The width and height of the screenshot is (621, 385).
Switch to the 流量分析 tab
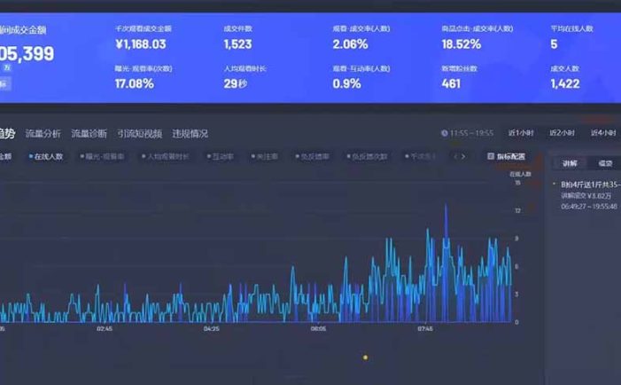coord(43,133)
